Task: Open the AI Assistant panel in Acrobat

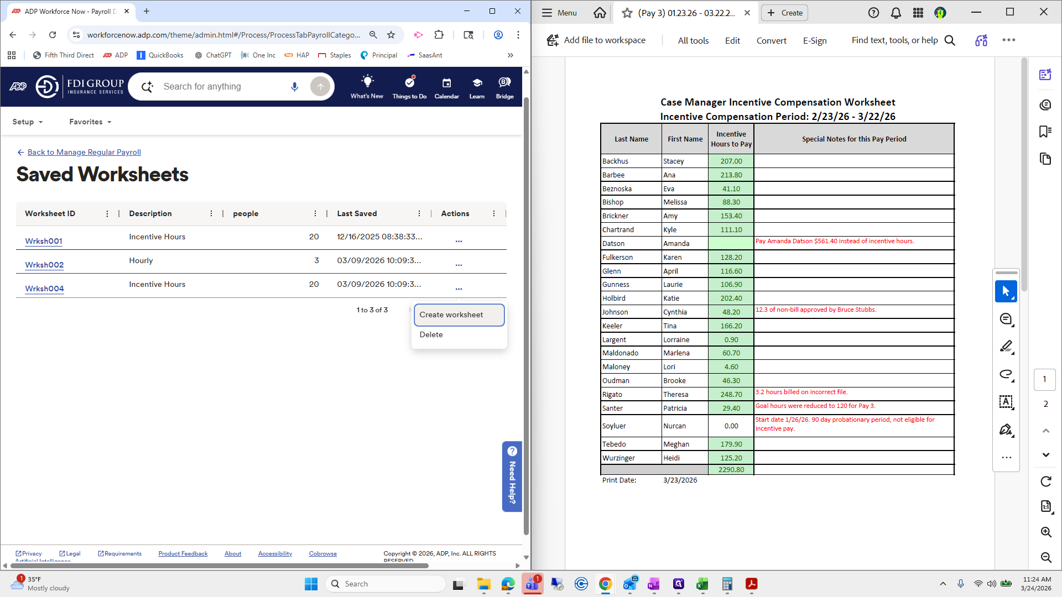Action: (x=1045, y=75)
